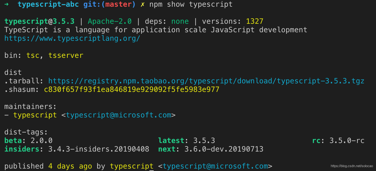Click the package heading 'typescript@3.5.3'
Viewport: 376px width, 171px height.
click(39, 22)
